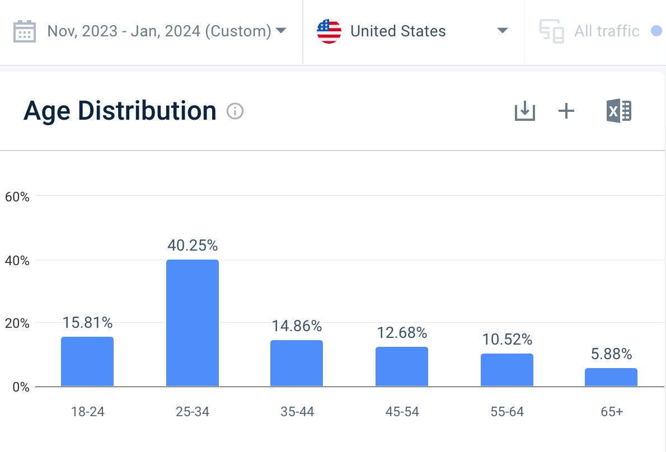Click the 65+ age bar
The image size is (666, 452).
(x=611, y=376)
